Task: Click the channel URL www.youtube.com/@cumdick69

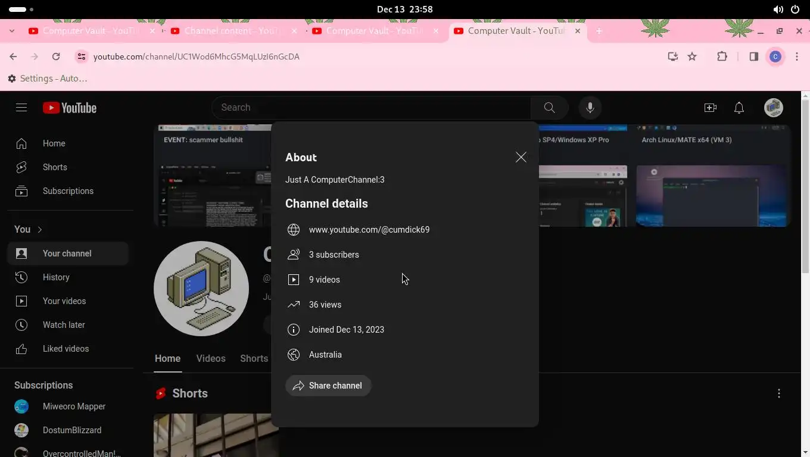Action: pos(369,230)
